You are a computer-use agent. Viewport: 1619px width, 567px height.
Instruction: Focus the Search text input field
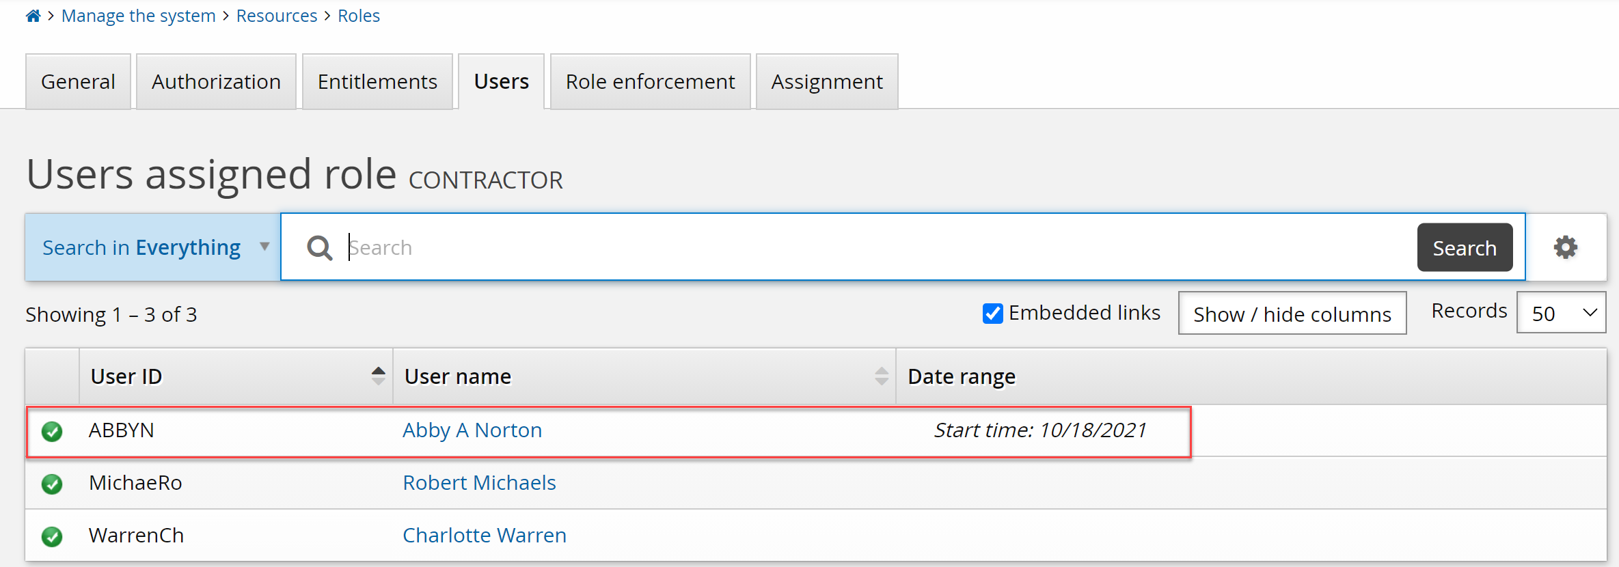[875, 247]
